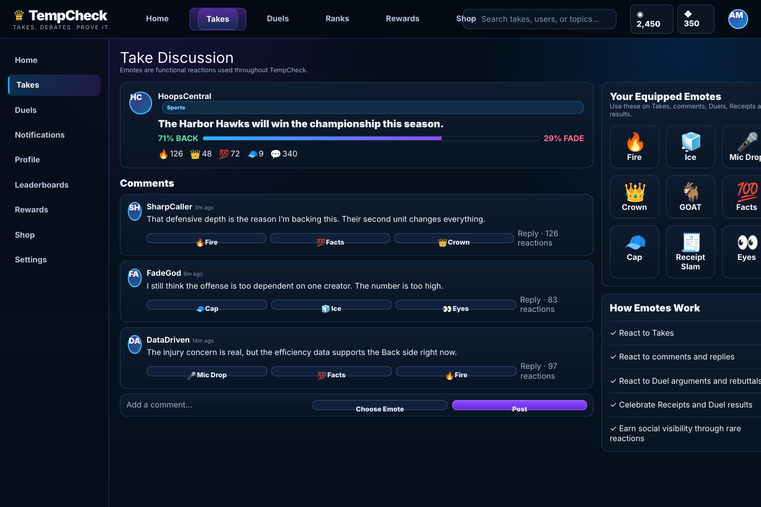
Task: Post the comment
Action: [520, 406]
